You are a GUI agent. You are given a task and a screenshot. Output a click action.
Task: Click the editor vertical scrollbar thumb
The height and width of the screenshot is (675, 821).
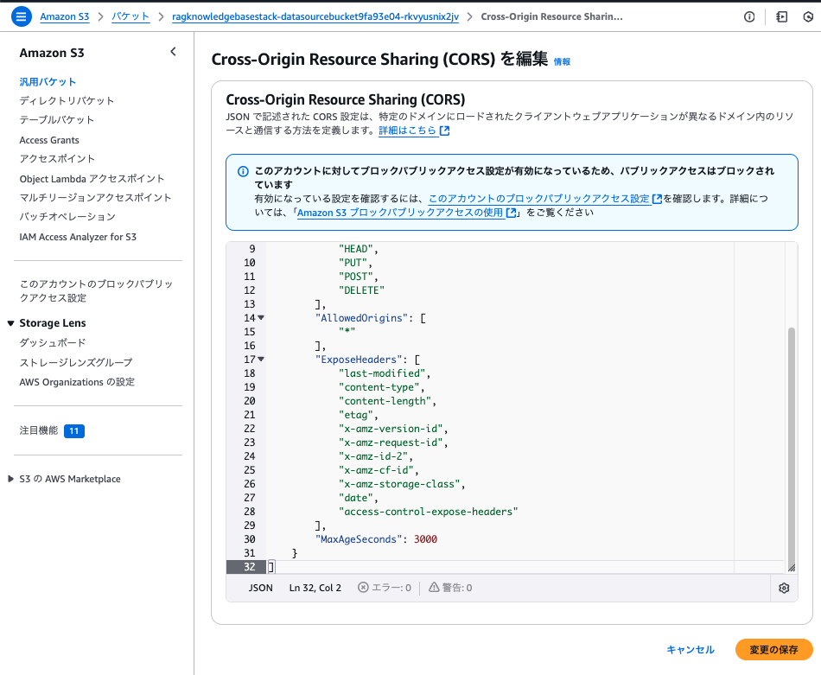click(791, 447)
